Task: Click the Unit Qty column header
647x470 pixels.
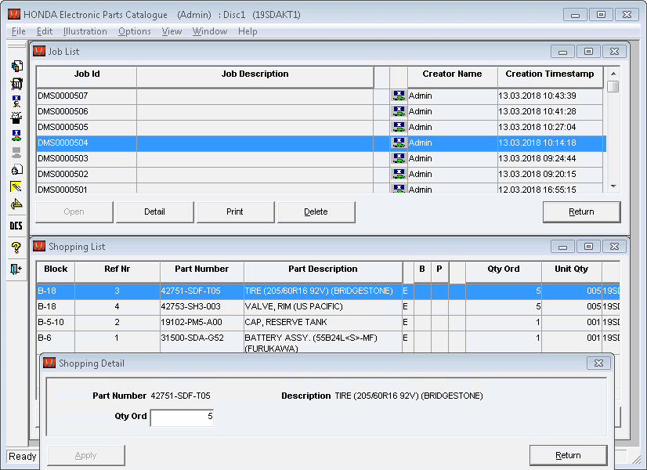Action: click(572, 272)
